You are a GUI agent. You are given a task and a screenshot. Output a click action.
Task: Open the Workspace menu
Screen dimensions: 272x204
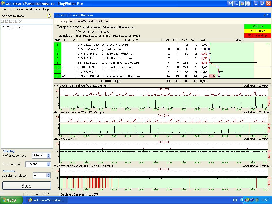[x=33, y=9]
